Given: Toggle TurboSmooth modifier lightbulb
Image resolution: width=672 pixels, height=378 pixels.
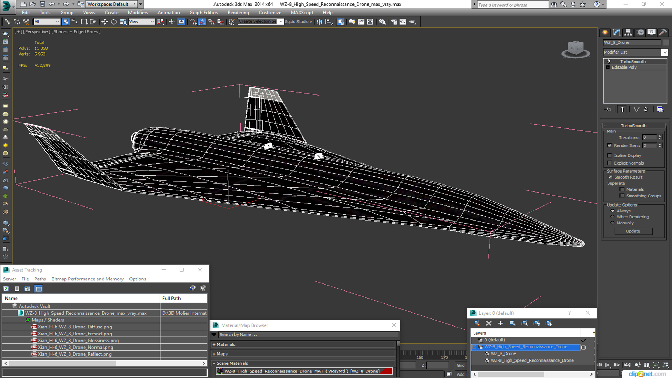Looking at the screenshot, I should tap(609, 62).
